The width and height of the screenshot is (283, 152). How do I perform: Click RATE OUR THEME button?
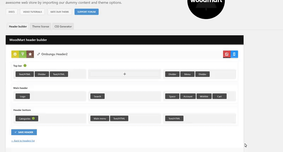tap(59, 12)
